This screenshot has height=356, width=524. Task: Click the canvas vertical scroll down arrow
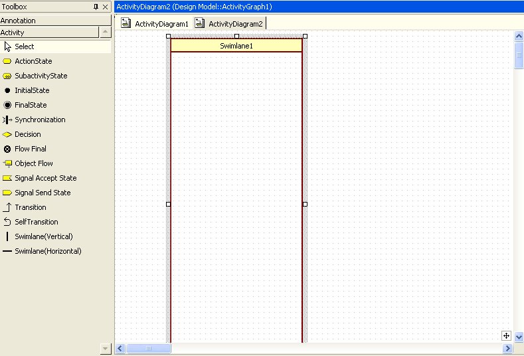tap(519, 337)
